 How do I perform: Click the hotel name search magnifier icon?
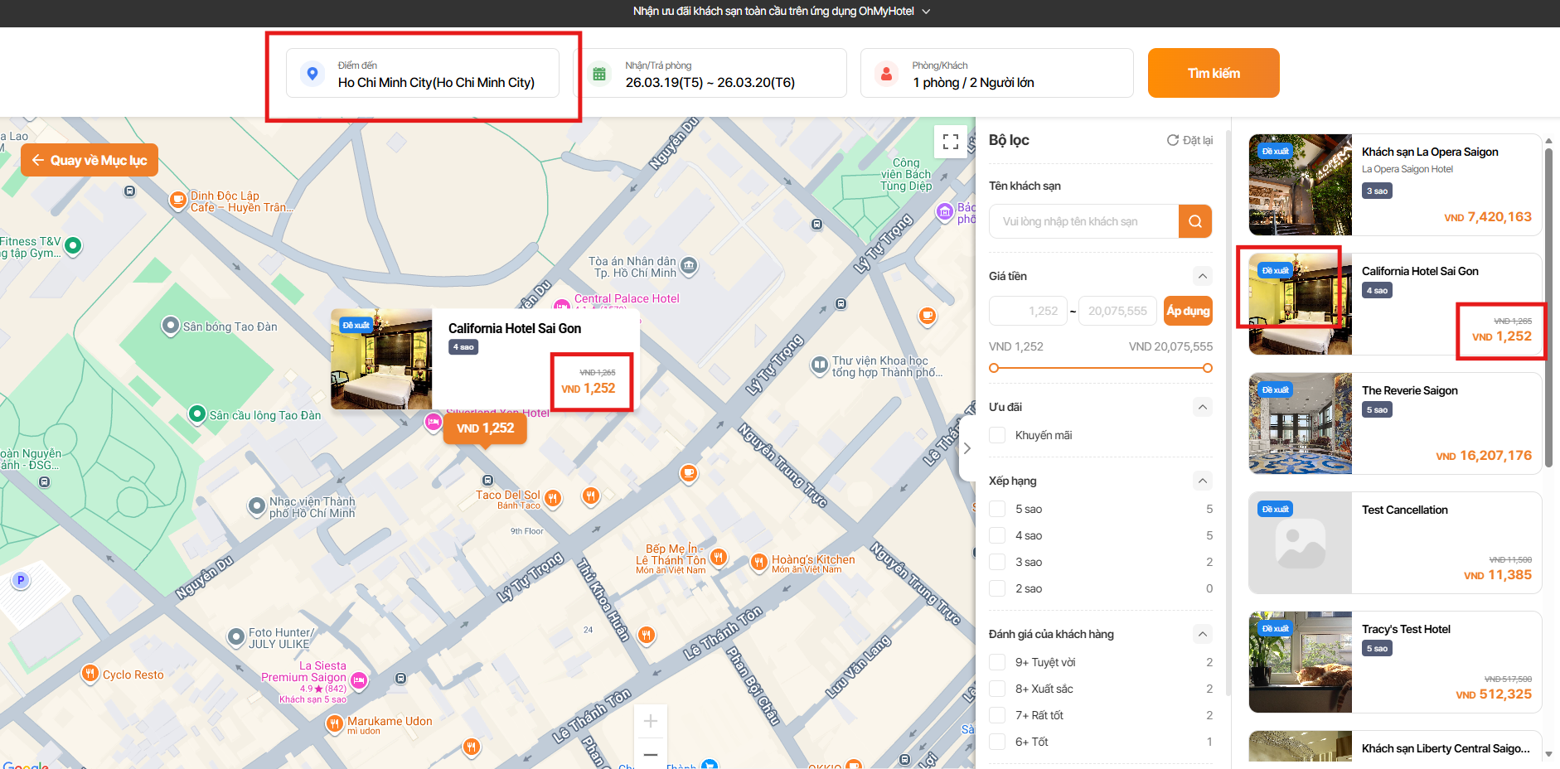coord(1195,221)
